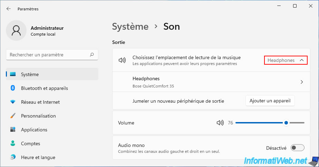Enable the Audio mono toggle
319x167 pixels.
pyautogui.click(x=297, y=148)
